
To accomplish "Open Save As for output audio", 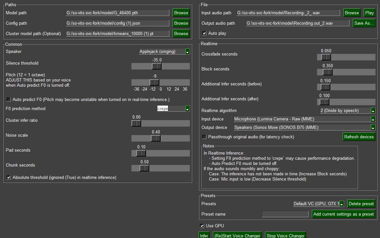I will click(x=364, y=23).
